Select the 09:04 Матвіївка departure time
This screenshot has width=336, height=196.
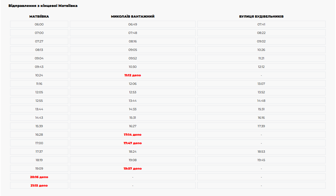pyautogui.click(x=39, y=58)
